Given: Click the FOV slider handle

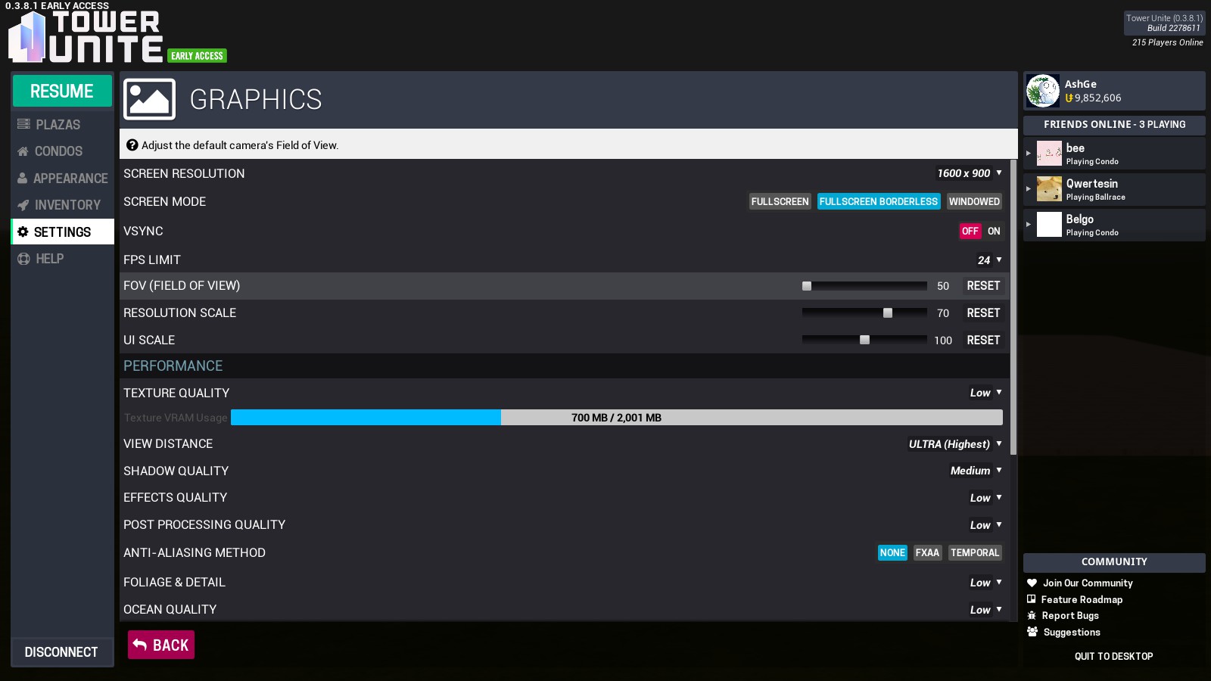Looking at the screenshot, I should point(807,286).
